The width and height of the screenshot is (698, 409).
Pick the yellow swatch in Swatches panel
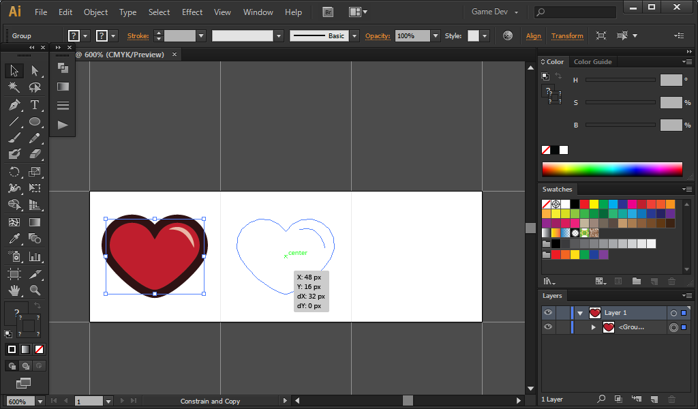[x=594, y=204]
